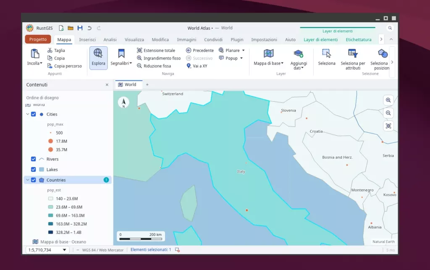Click the 140 – 23.6M legend swatch

[x=50, y=199]
